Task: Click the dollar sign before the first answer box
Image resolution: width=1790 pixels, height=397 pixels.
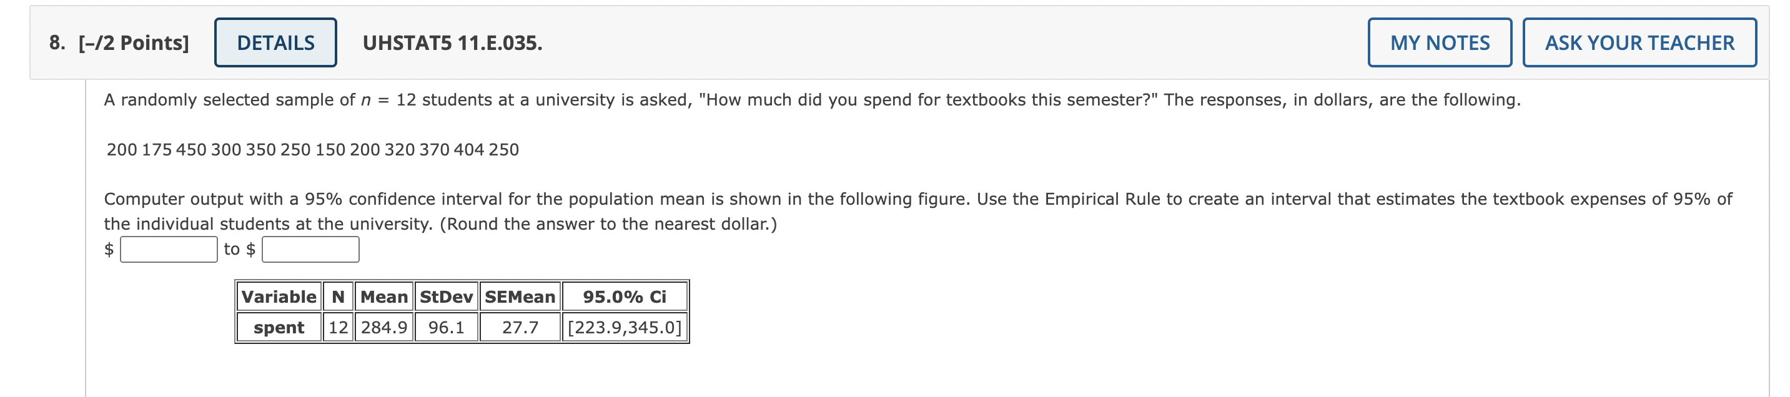Action: [109, 250]
